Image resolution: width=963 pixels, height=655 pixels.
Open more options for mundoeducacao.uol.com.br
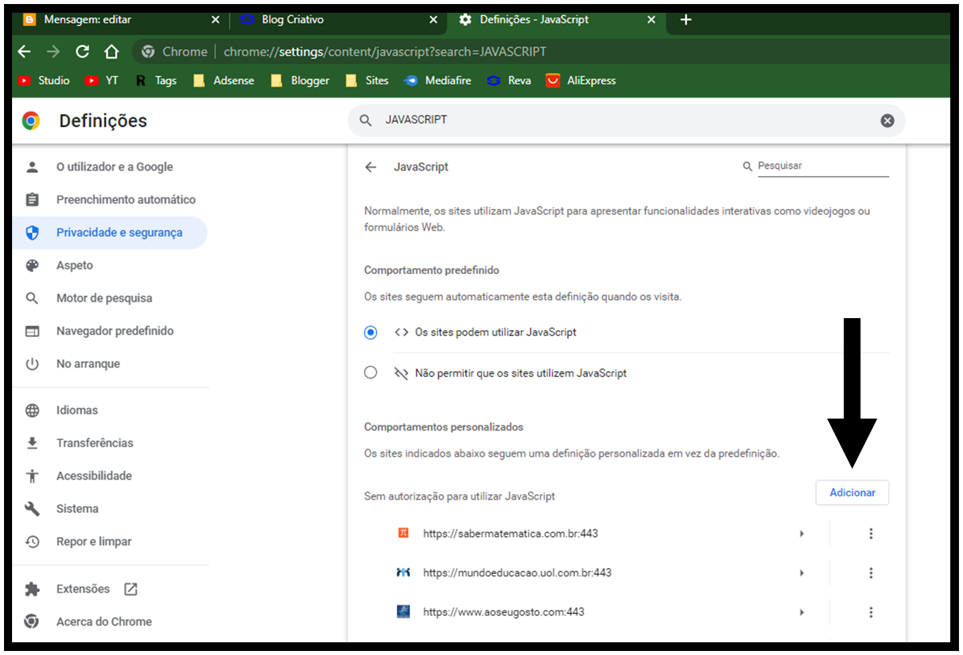tap(871, 573)
